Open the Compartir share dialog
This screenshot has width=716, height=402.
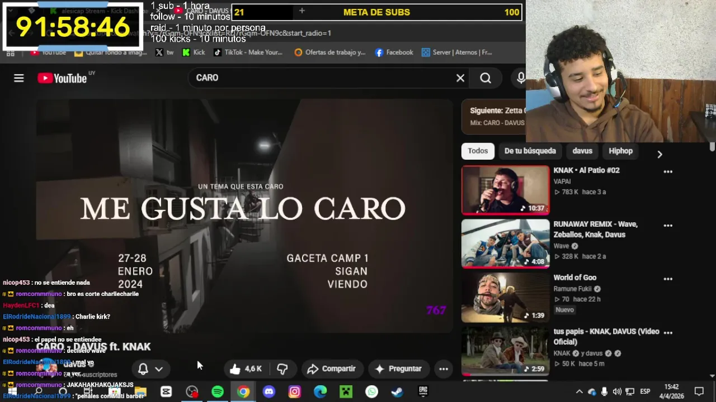tap(332, 368)
